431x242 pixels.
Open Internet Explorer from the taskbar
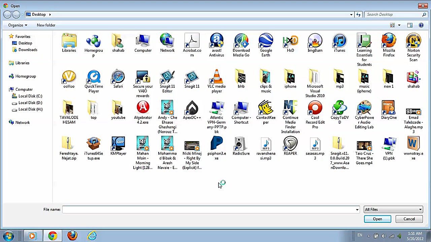(x=92, y=236)
